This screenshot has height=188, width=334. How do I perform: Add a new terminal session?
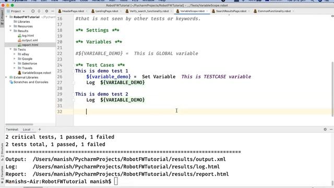point(40,130)
